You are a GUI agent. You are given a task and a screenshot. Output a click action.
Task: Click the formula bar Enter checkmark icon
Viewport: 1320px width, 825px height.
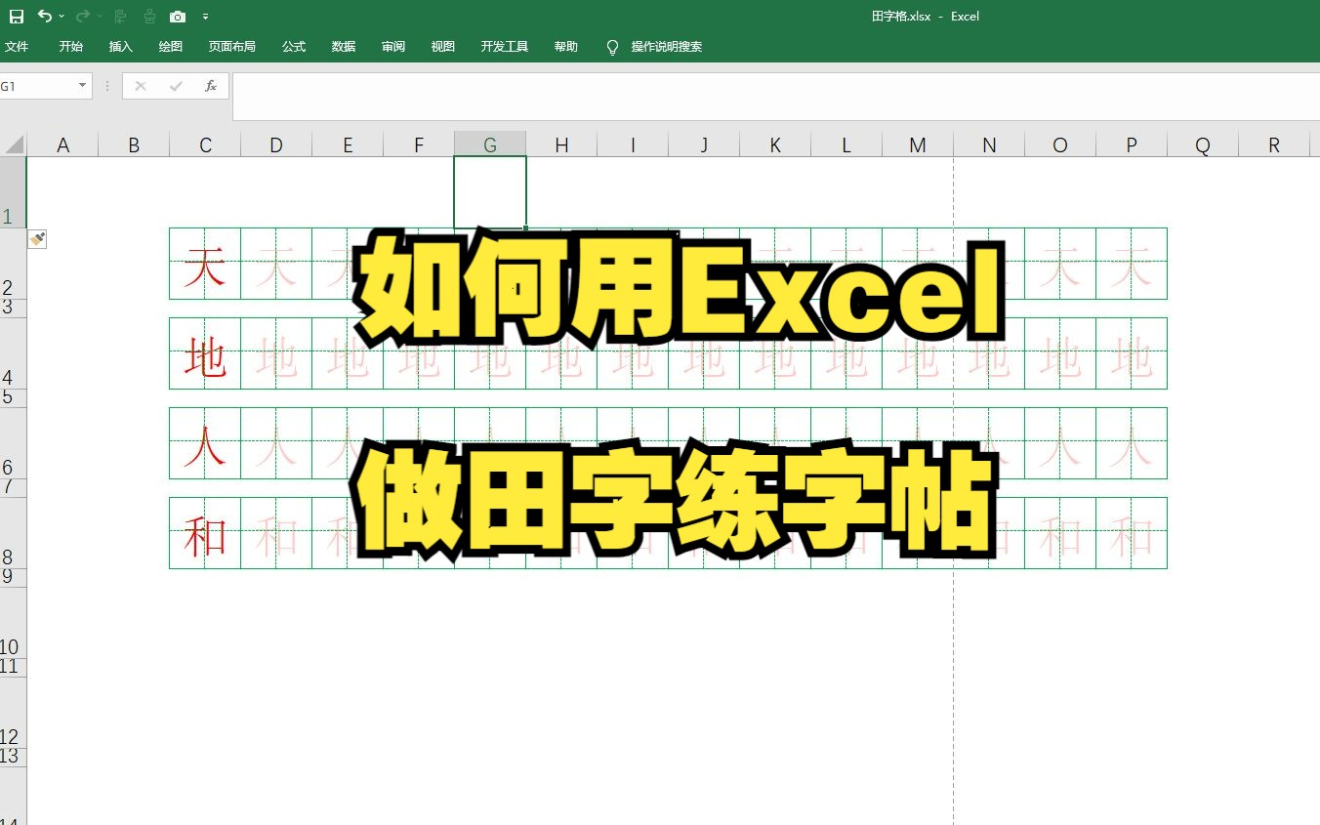(176, 86)
